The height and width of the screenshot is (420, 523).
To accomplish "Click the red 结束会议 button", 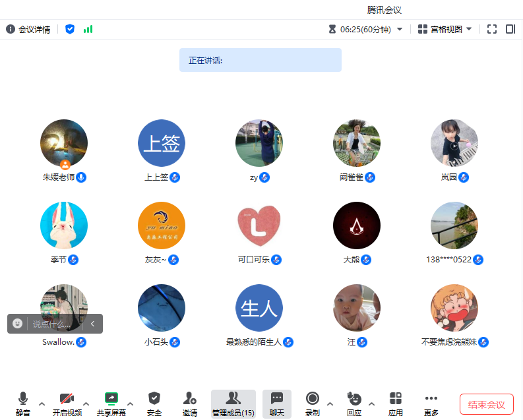I will 486,404.
